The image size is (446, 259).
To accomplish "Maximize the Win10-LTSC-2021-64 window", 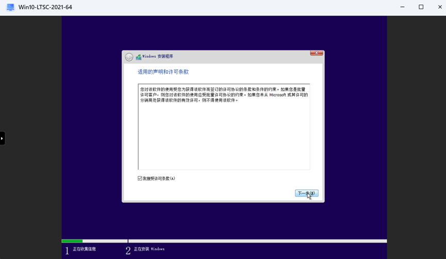I will [421, 7].
